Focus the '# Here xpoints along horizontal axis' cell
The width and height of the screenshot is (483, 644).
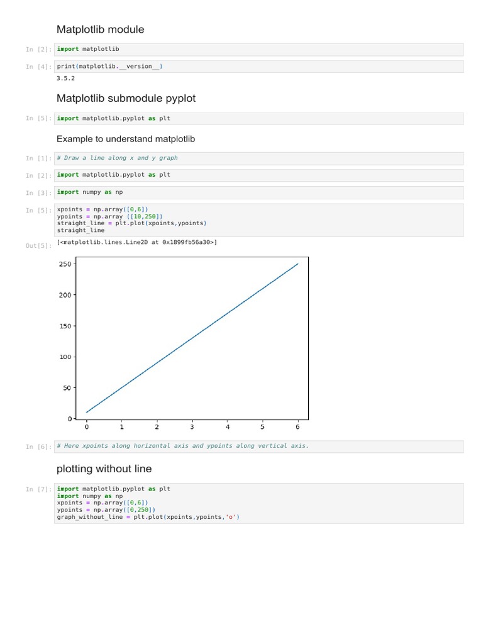[258, 446]
